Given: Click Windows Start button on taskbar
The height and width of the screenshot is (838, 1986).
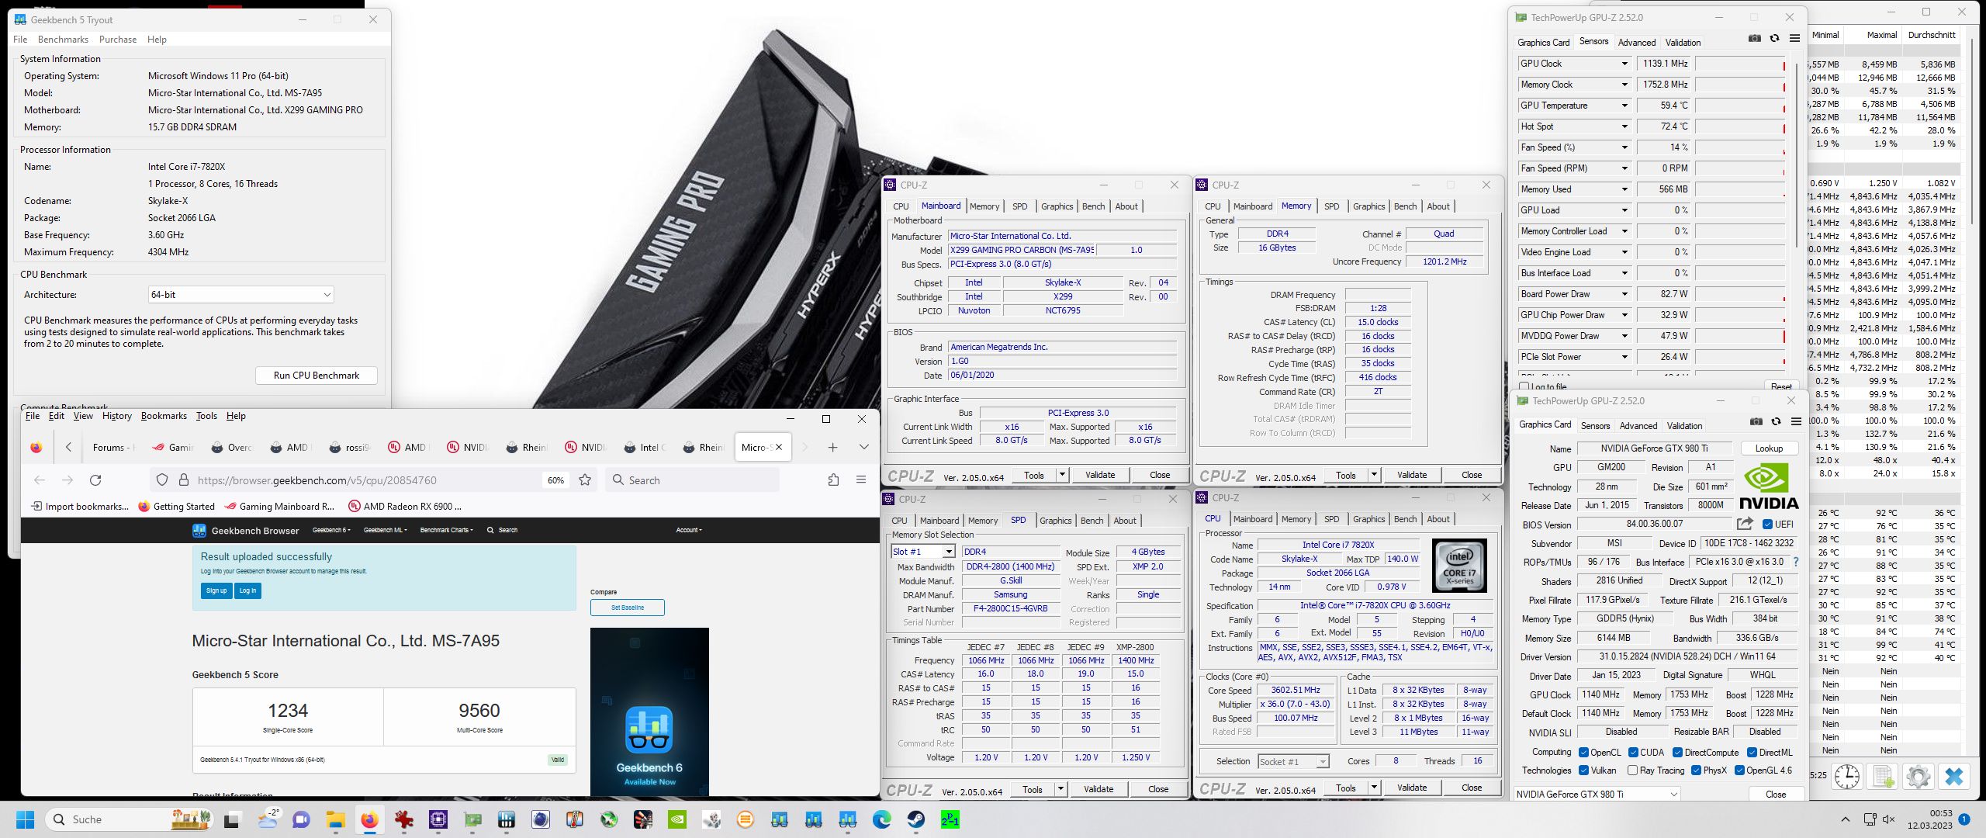Looking at the screenshot, I should coord(25,819).
